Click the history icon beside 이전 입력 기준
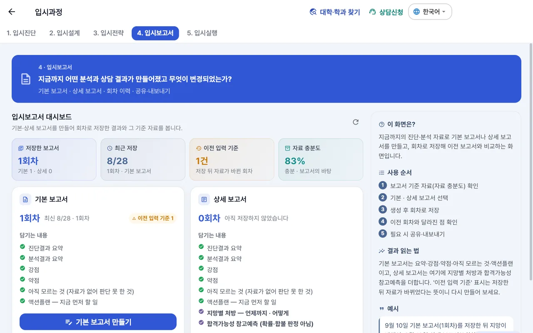The height and width of the screenshot is (333, 533). [x=199, y=148]
